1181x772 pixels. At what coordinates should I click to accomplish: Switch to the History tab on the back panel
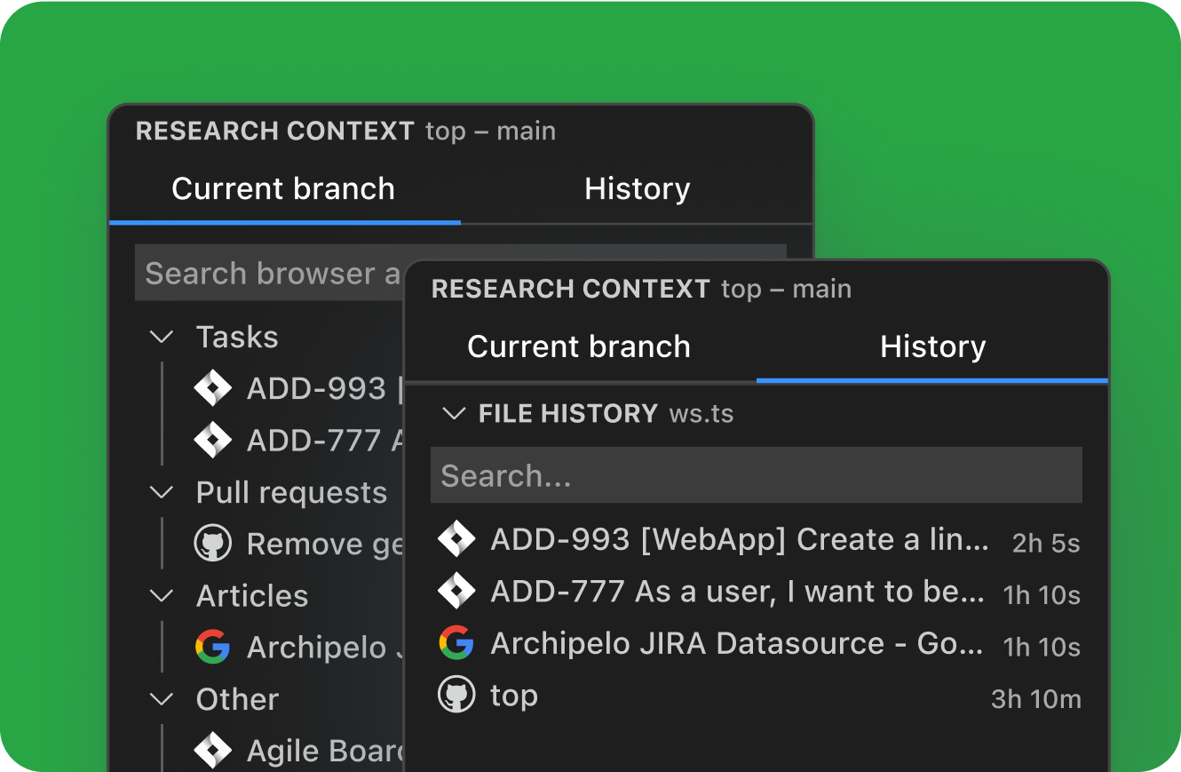[637, 188]
